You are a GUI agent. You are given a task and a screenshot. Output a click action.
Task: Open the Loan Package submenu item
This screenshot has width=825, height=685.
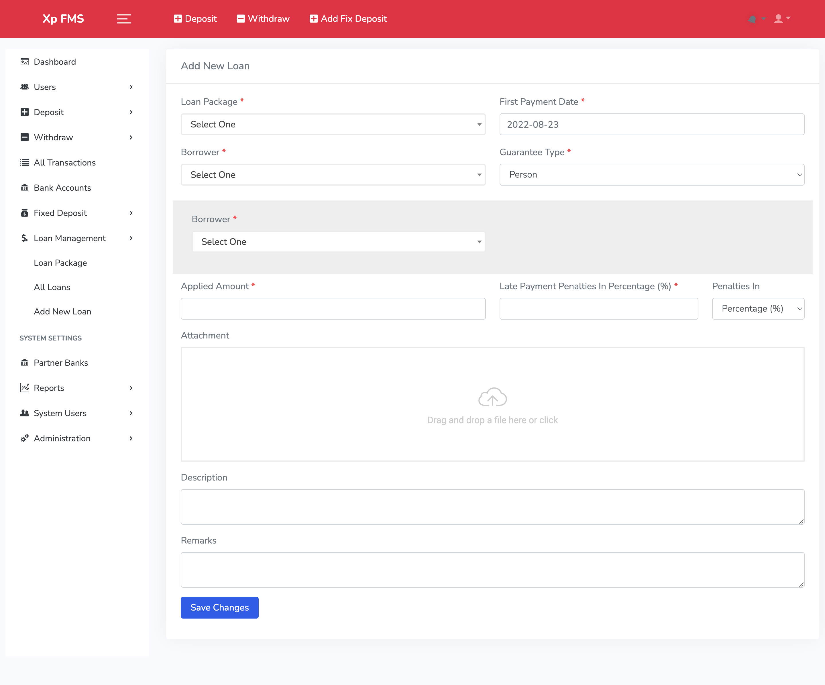[60, 263]
